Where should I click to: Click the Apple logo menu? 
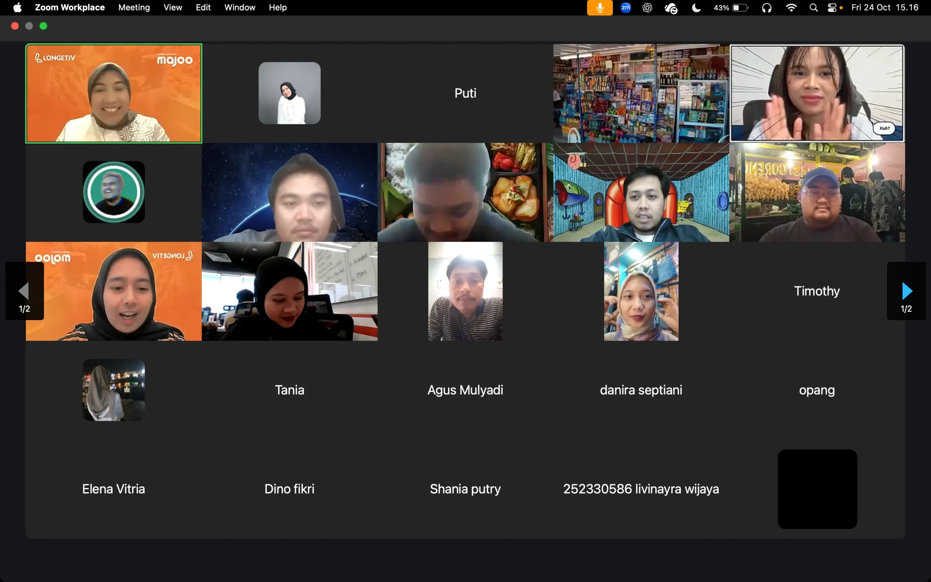pos(17,8)
